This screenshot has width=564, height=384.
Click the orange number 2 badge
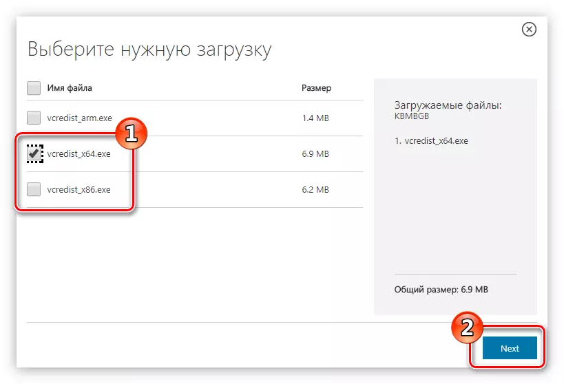point(467,328)
